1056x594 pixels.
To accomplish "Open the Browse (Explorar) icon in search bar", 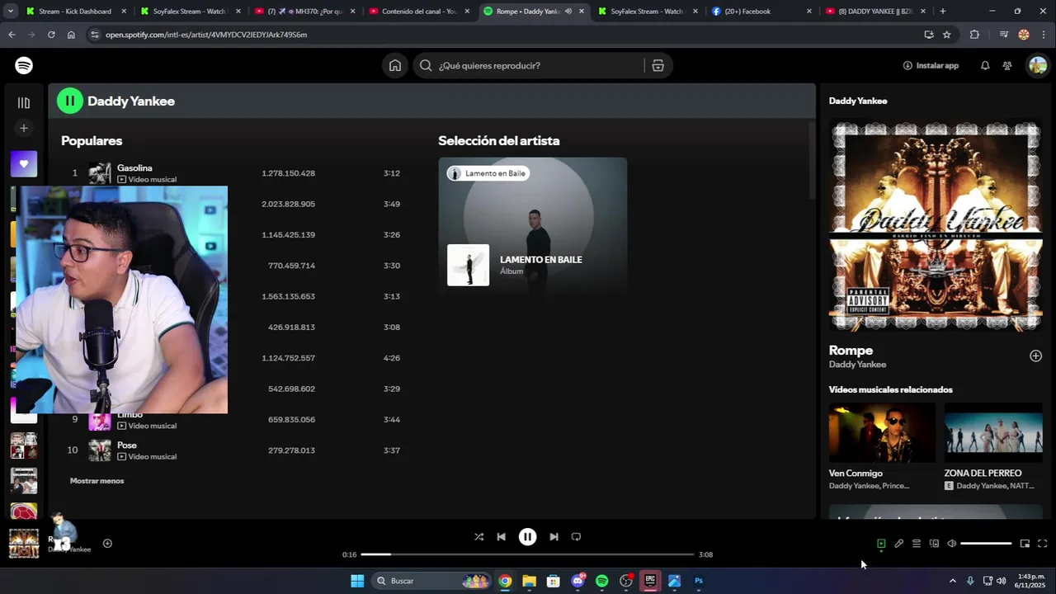I will click(658, 65).
